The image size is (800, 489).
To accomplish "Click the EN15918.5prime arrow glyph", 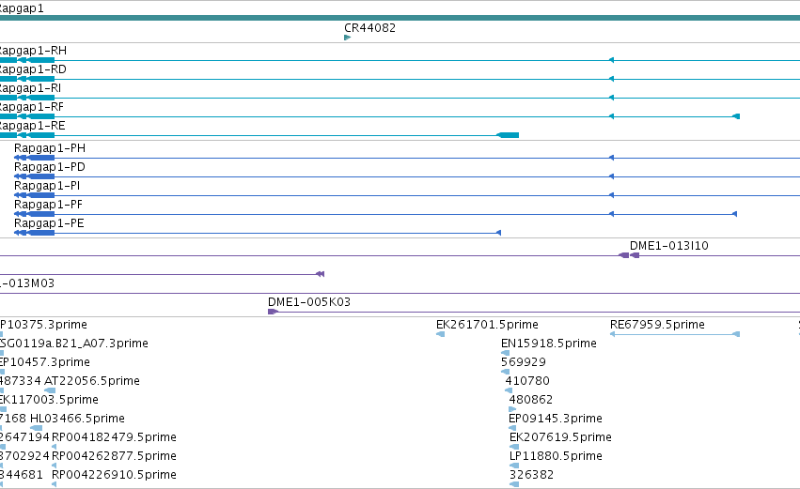I will pyautogui.click(x=505, y=353).
